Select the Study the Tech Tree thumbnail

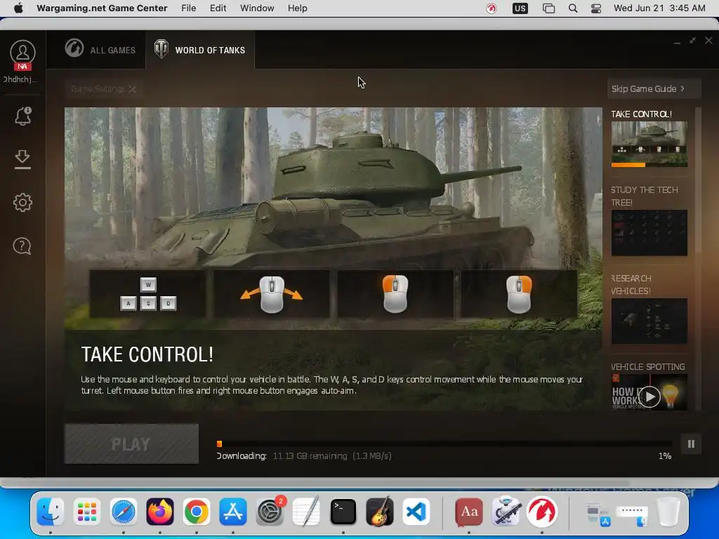tap(649, 233)
